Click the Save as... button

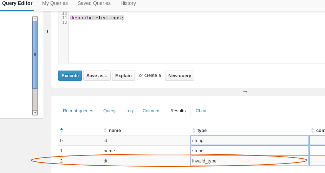pyautogui.click(x=97, y=75)
